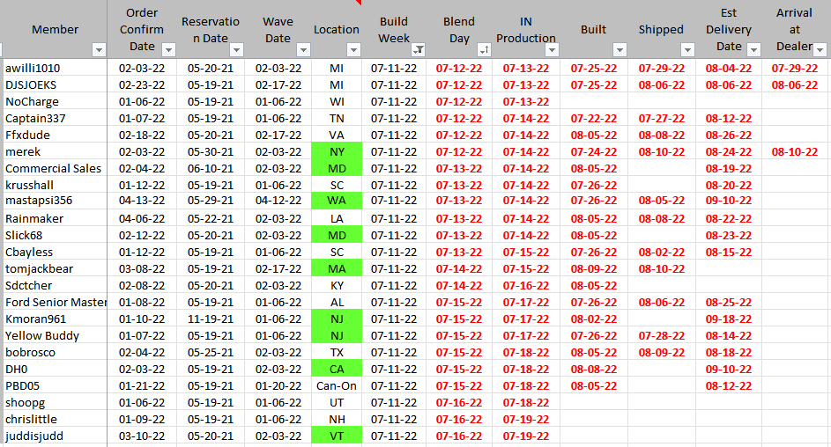This screenshot has height=447, width=831.
Task: Click the Blend Day header label
Action: coord(459,29)
